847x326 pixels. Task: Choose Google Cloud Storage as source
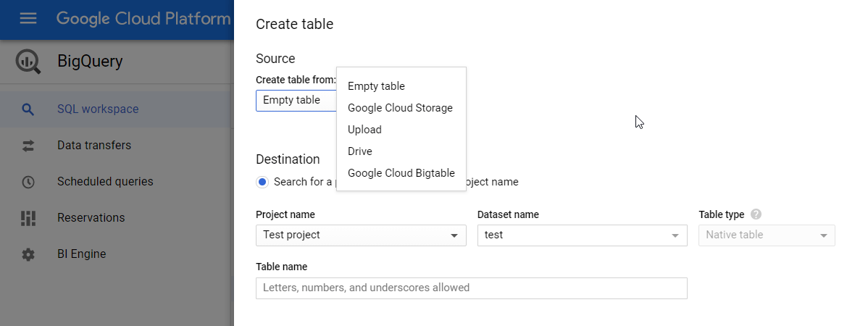[401, 108]
